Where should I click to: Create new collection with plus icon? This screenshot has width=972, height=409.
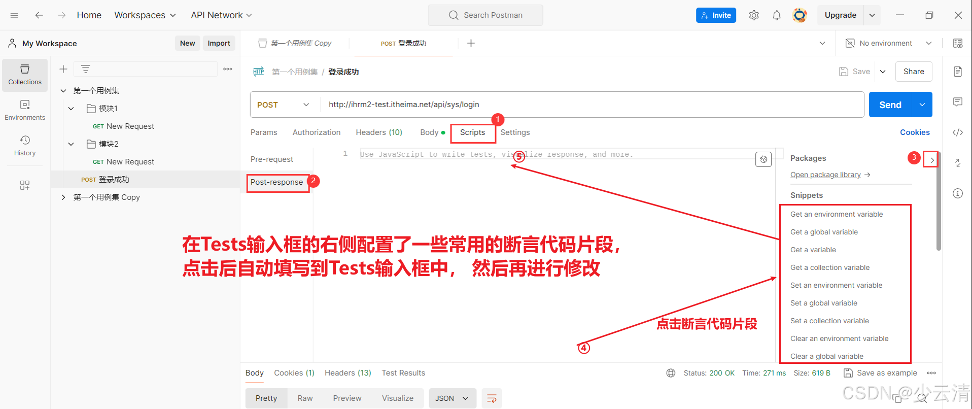(63, 69)
